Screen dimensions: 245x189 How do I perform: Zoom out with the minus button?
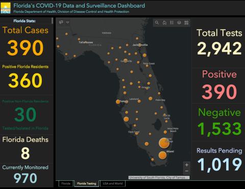tap(187, 171)
